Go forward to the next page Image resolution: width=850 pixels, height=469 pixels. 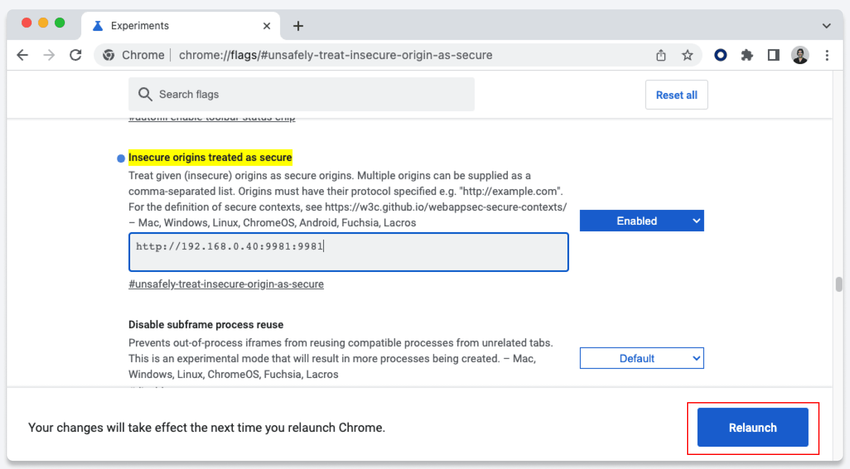click(49, 55)
